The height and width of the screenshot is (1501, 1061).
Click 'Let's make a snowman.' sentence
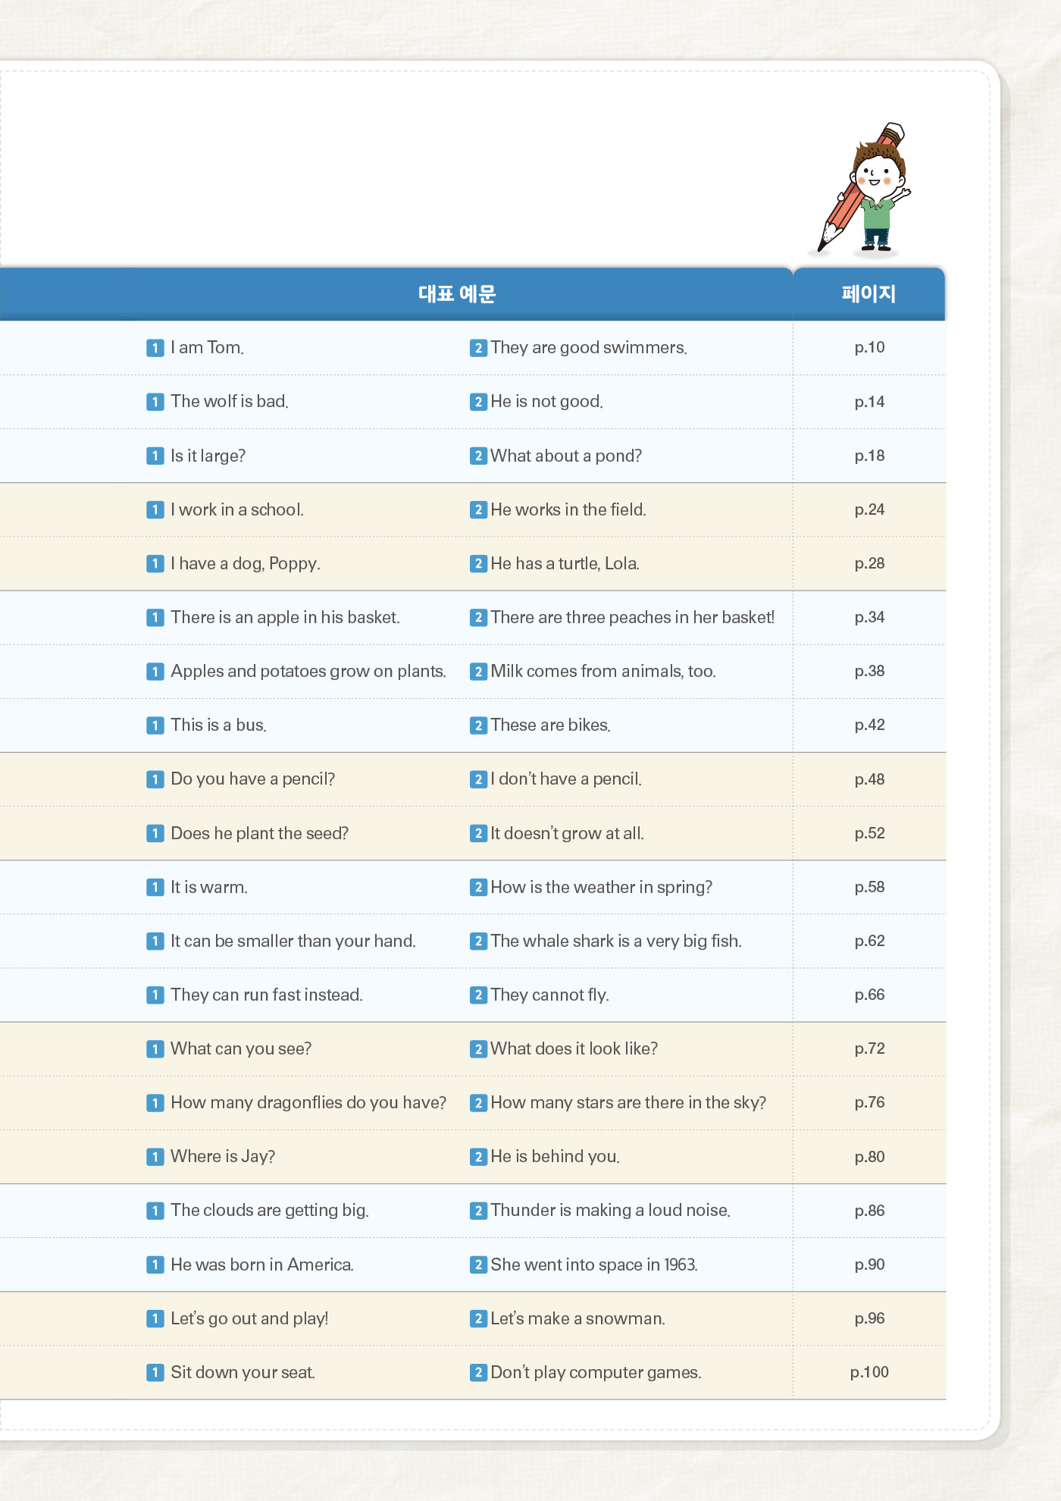click(x=577, y=1318)
